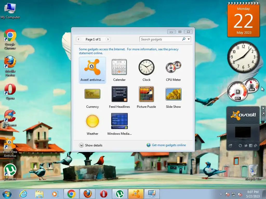
Task: Switch to avast taskbar button
Action: click(136, 194)
